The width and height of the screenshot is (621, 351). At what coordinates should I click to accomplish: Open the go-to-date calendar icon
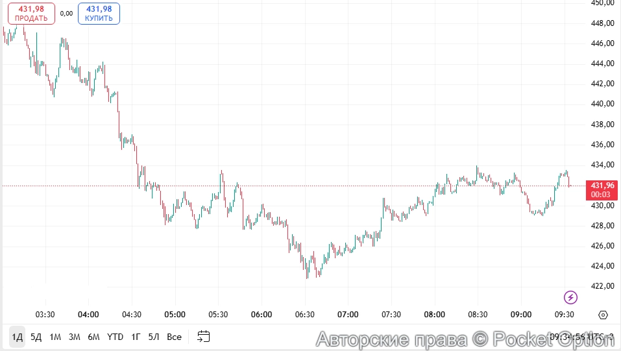(x=204, y=337)
